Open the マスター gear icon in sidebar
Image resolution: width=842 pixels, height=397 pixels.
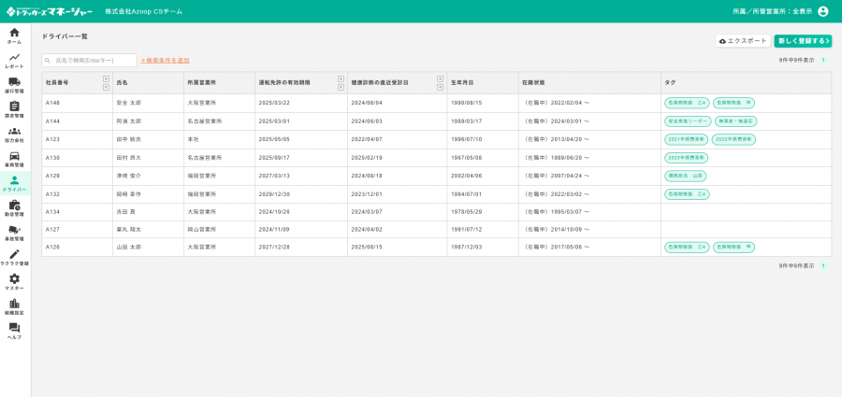[x=14, y=281]
